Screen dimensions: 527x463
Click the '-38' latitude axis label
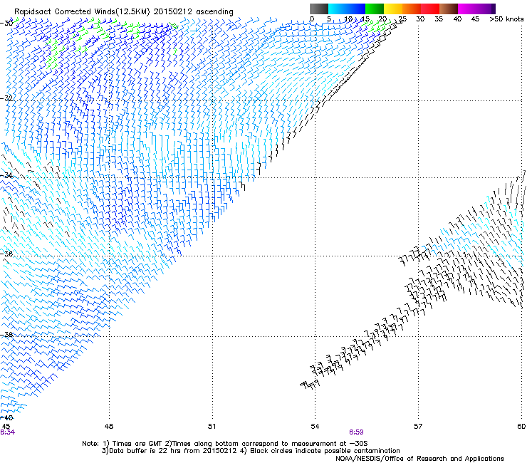tap(6, 335)
